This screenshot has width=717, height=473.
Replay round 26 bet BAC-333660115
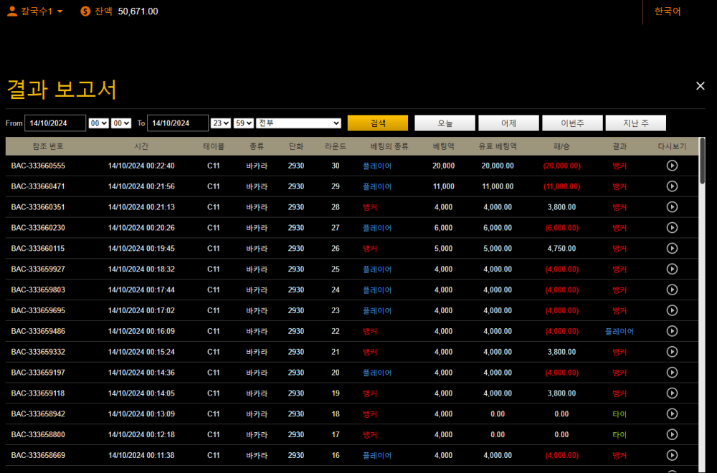pos(672,248)
